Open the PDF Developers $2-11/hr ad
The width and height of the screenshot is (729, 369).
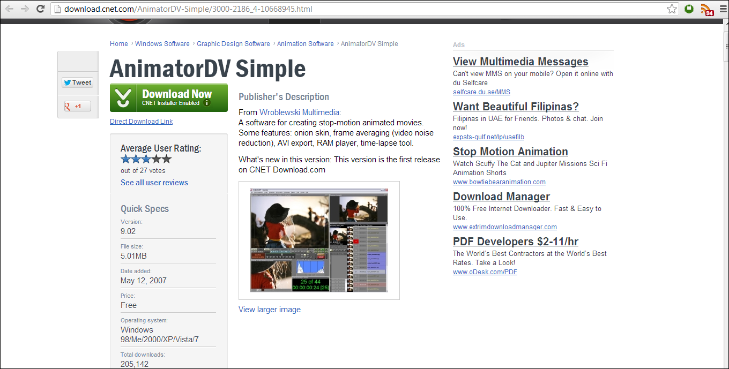(516, 242)
